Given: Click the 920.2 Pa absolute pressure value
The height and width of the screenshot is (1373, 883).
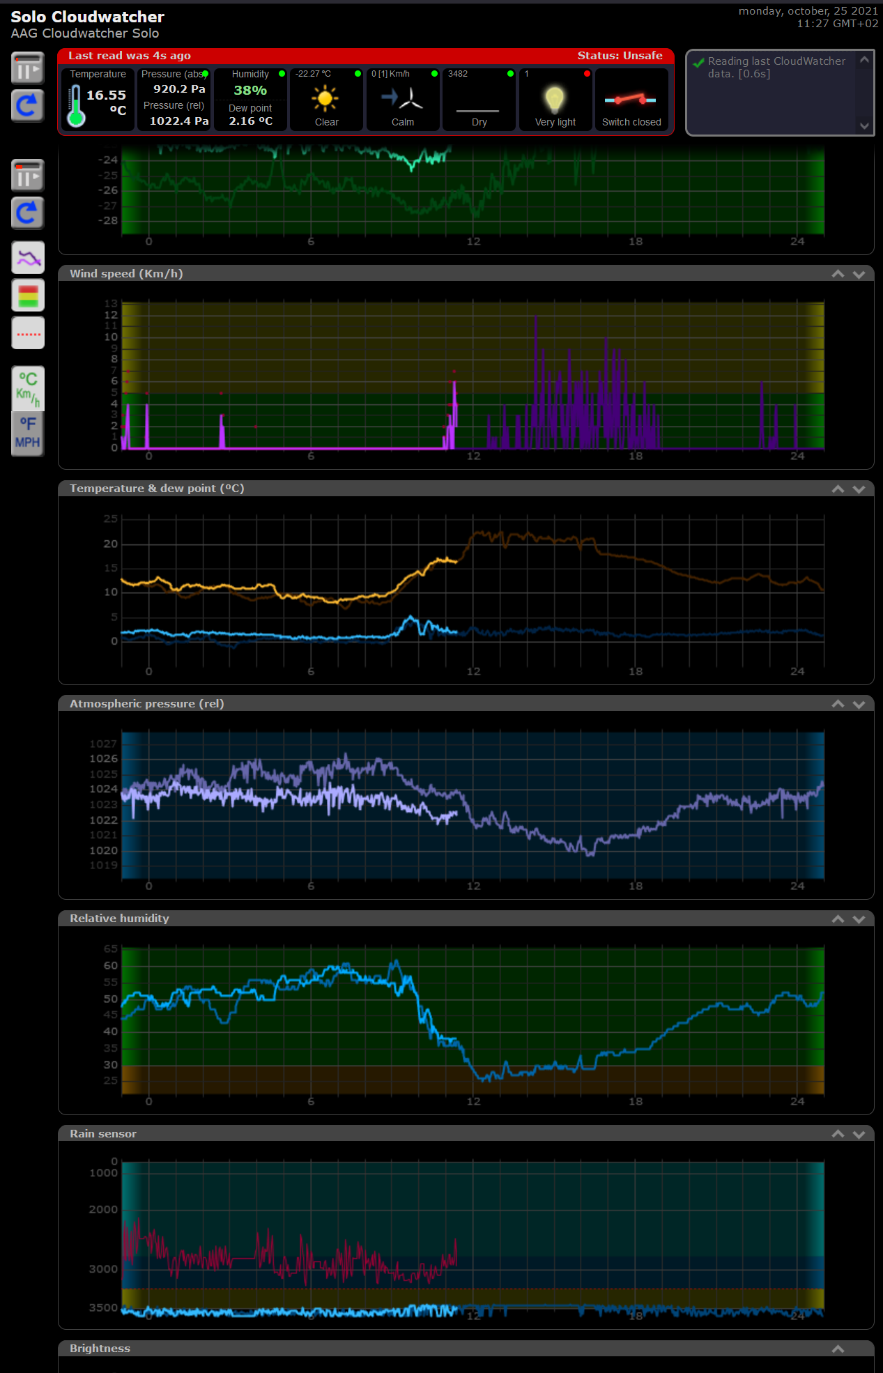Looking at the screenshot, I should coord(179,89).
